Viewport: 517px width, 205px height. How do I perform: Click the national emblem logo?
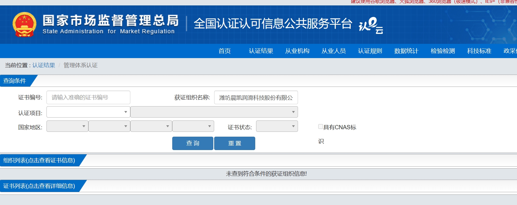(25, 24)
